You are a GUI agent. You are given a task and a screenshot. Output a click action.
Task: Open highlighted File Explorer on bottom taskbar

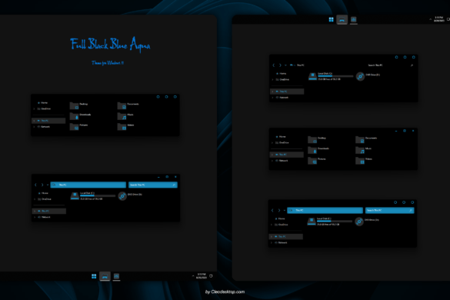click(x=105, y=276)
